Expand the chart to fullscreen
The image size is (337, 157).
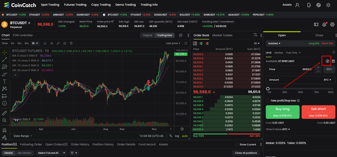click(x=186, y=43)
